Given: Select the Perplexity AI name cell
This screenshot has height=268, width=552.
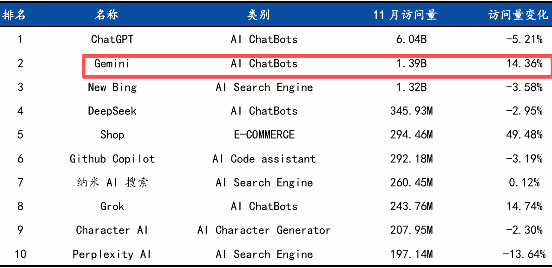Looking at the screenshot, I should pyautogui.click(x=112, y=254).
